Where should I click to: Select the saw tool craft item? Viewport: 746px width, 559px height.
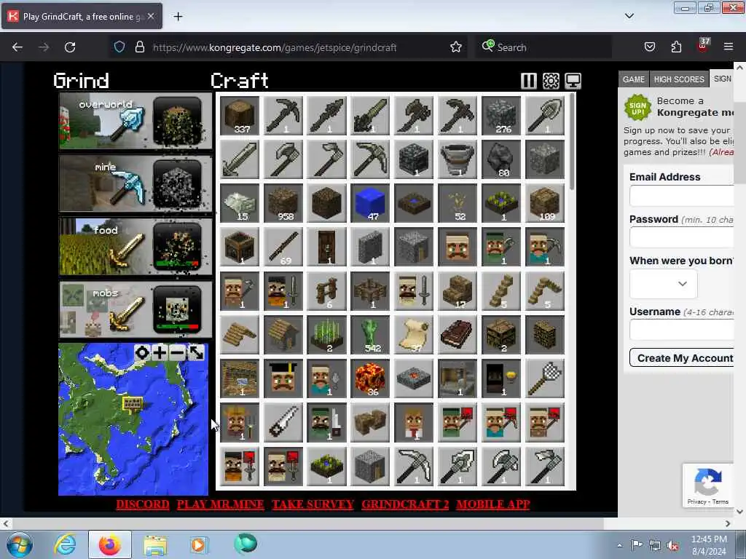(x=283, y=423)
